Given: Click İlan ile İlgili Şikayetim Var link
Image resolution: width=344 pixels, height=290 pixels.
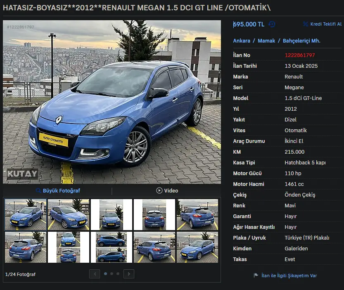Looking at the screenshot, I should coord(289,276).
